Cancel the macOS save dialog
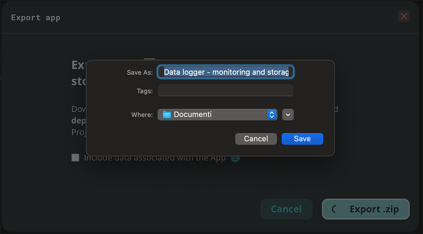The image size is (423, 234). (x=256, y=139)
